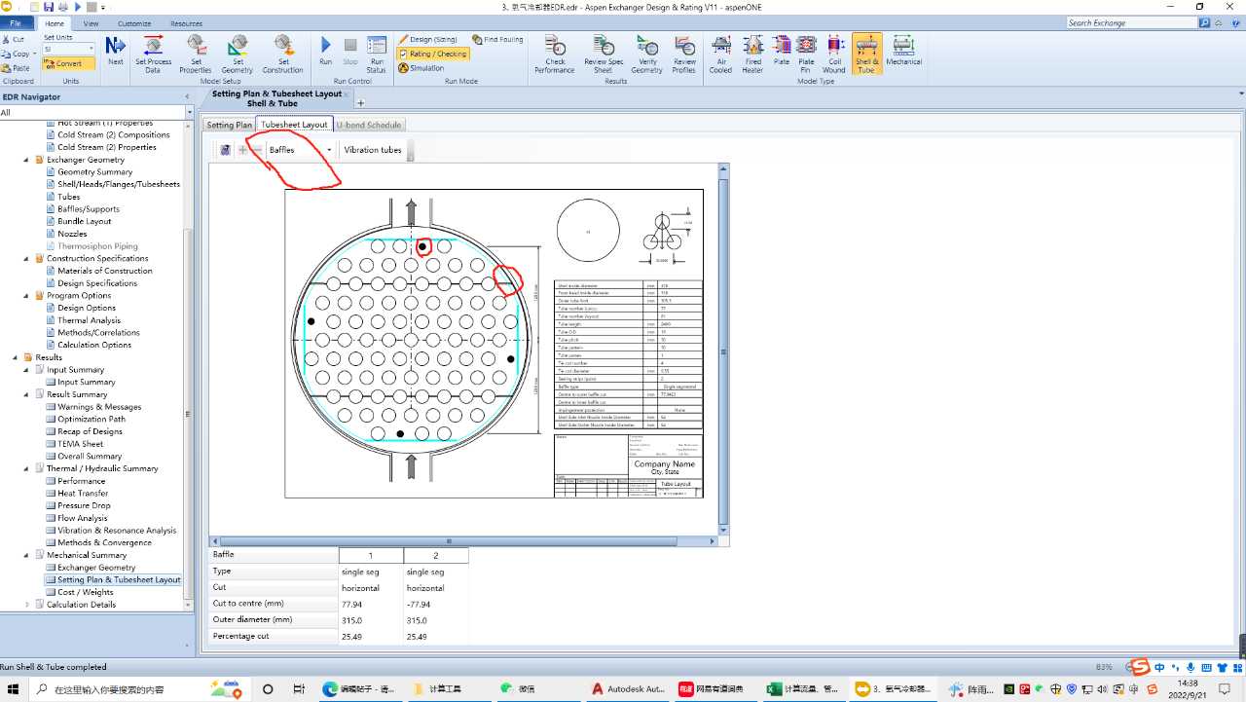Screen dimensions: 1246x702
Task: Click Windows Start button
Action: pos(14,688)
